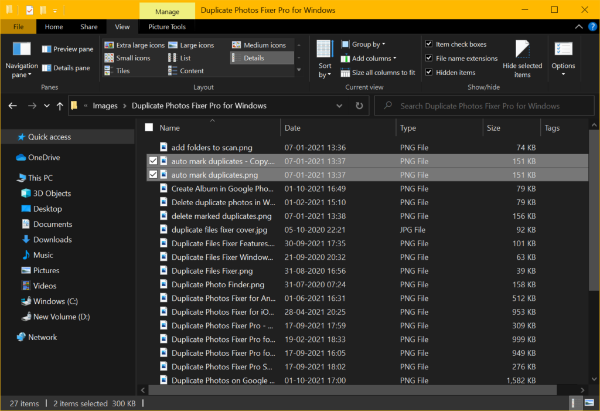
Task: Uncheck Hidden items option
Action: tap(429, 72)
